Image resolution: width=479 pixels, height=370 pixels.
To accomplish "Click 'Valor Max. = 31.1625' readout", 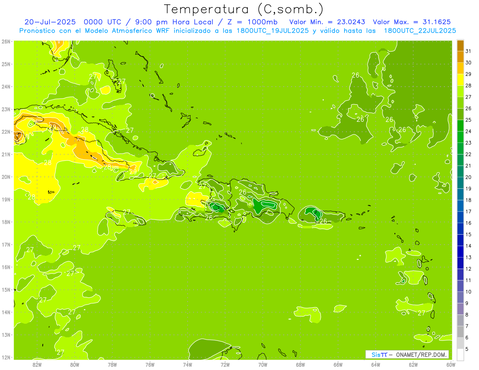I will (x=412, y=22).
